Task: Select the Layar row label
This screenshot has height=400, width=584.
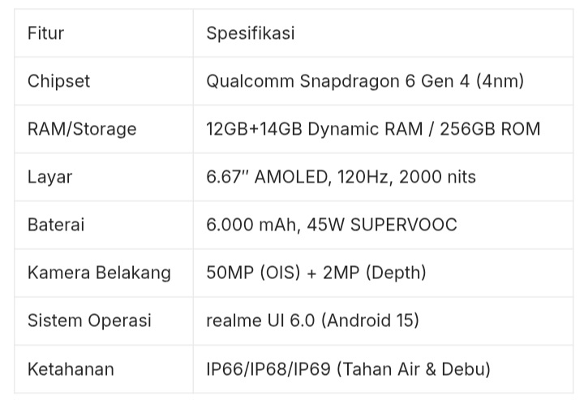Action: pos(49,177)
